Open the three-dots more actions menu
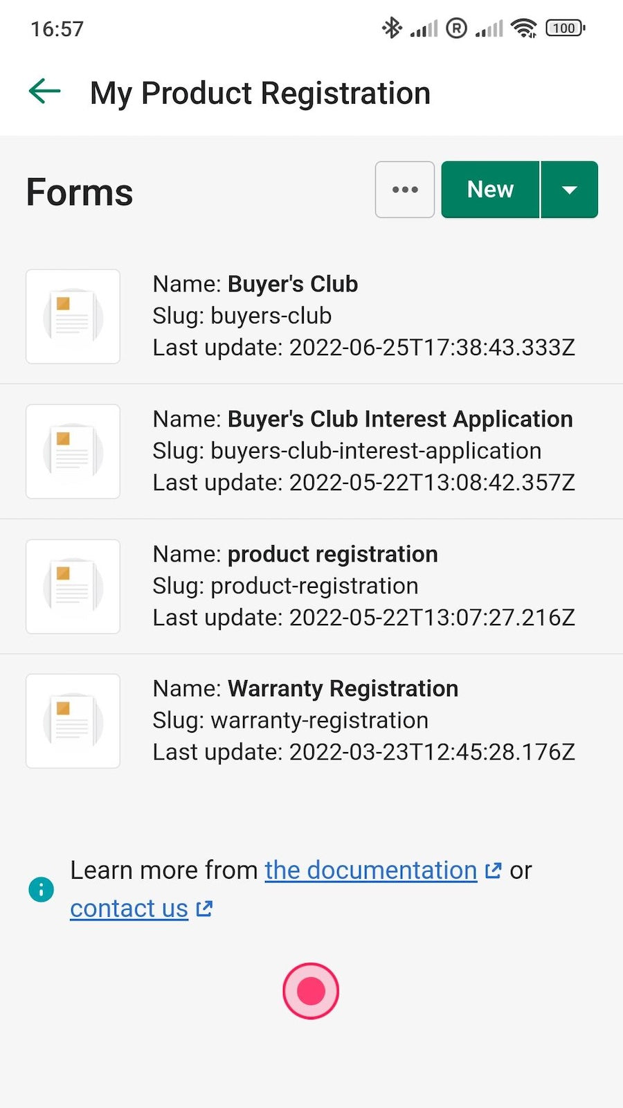This screenshot has height=1108, width=623. click(405, 190)
